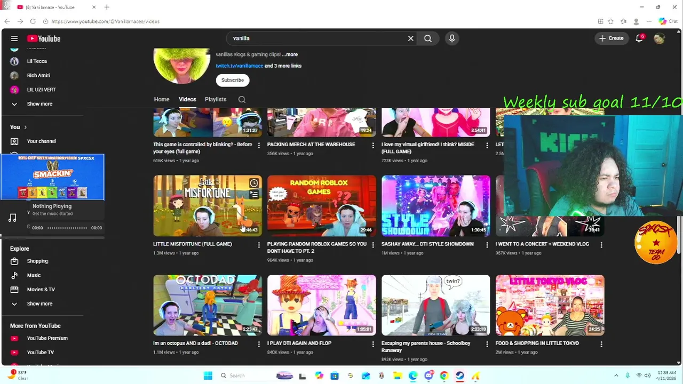Start voice search with the microphone
This screenshot has width=683, height=384.
click(x=452, y=38)
